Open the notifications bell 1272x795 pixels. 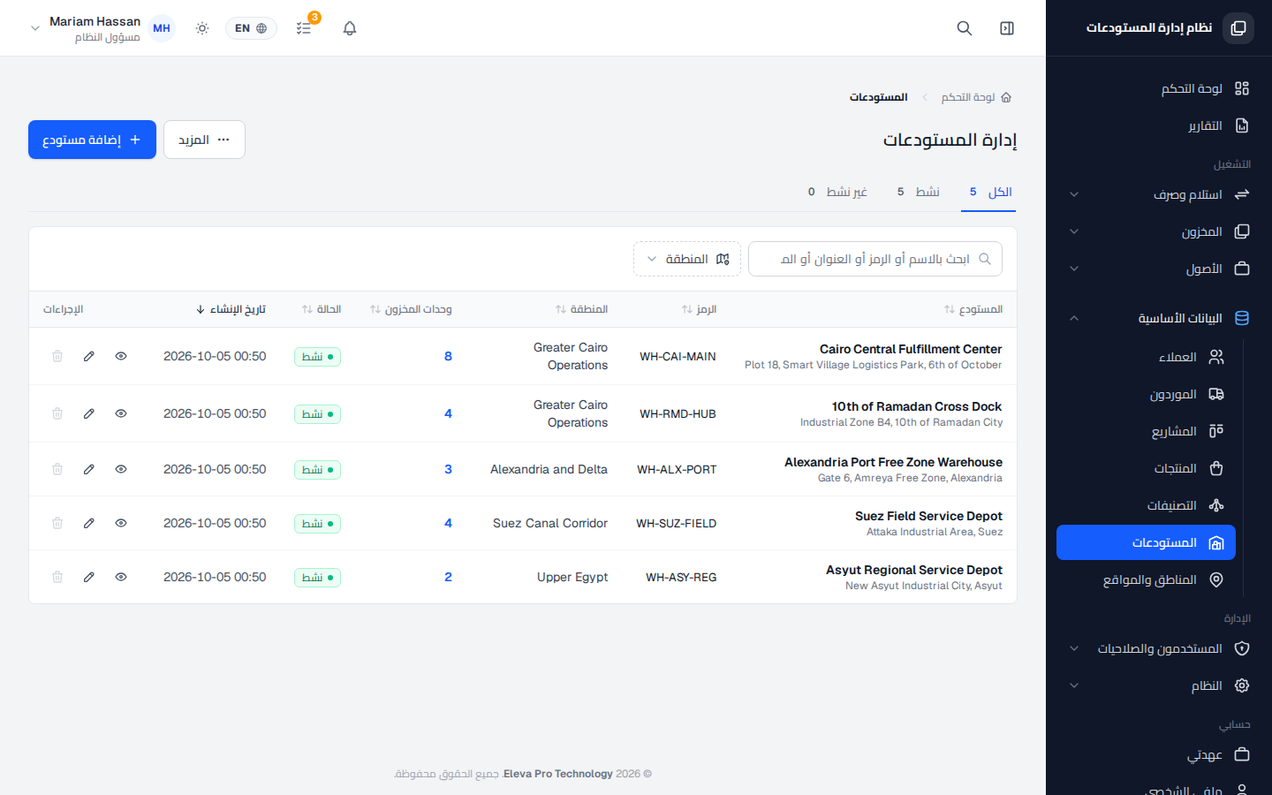(x=350, y=28)
